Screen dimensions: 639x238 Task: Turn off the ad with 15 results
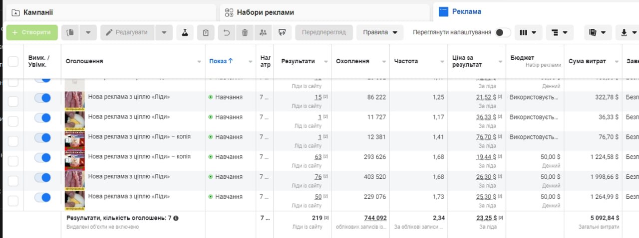tap(42, 98)
